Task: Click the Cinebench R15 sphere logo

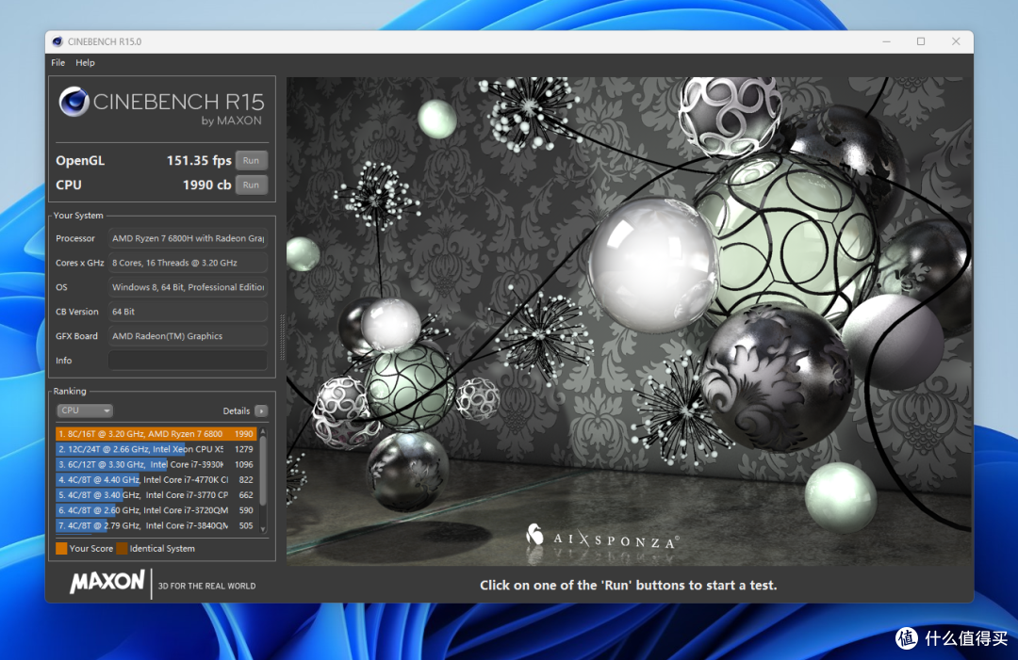Action: [74, 102]
